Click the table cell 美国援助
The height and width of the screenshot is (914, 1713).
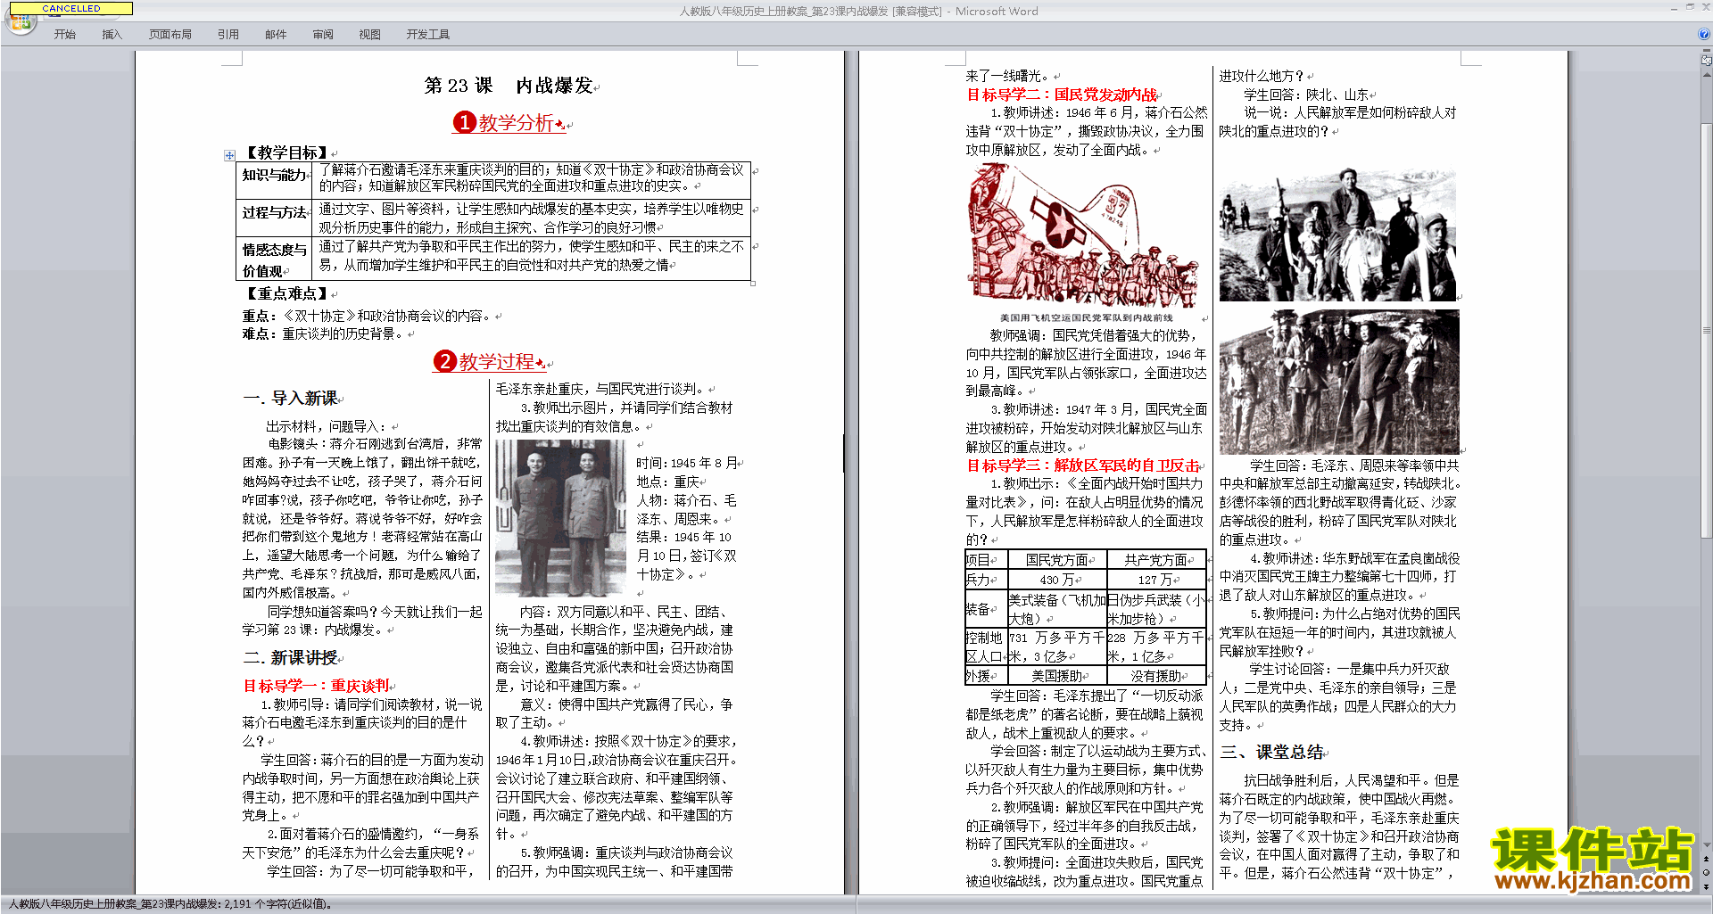[x=1056, y=676]
